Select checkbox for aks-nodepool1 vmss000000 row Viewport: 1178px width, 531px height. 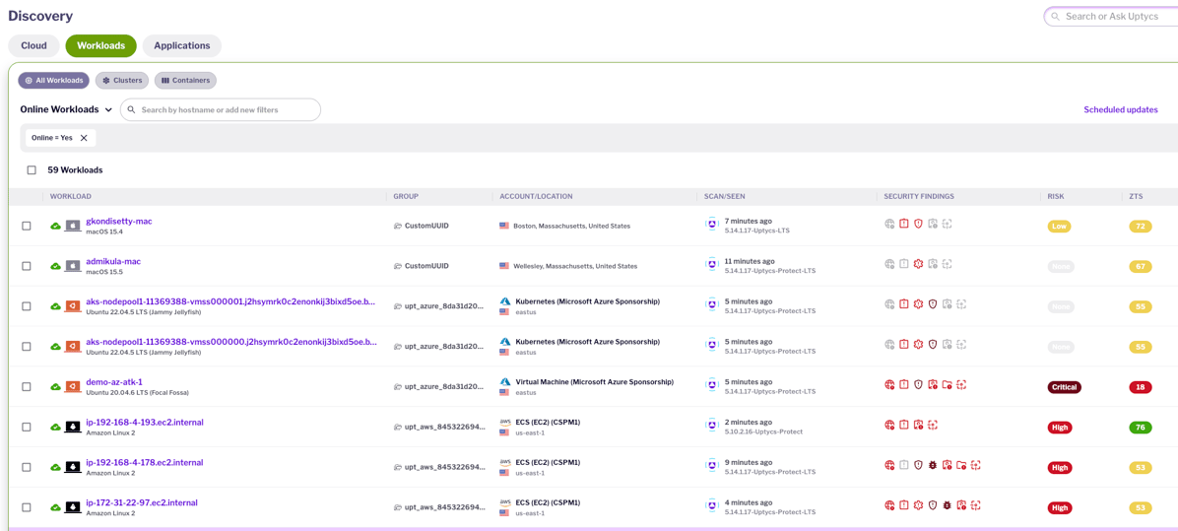tap(27, 346)
